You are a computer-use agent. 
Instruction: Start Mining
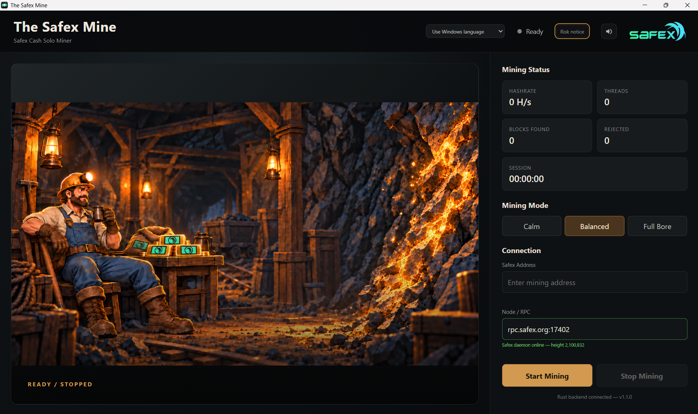tap(547, 376)
